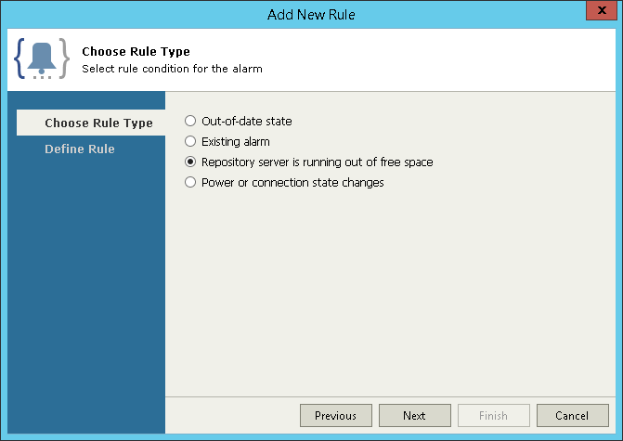Click the Previous button
623x441 pixels.
click(335, 415)
